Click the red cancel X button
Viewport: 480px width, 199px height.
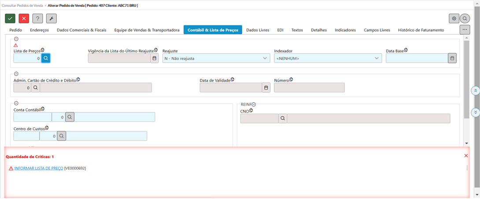(24, 18)
